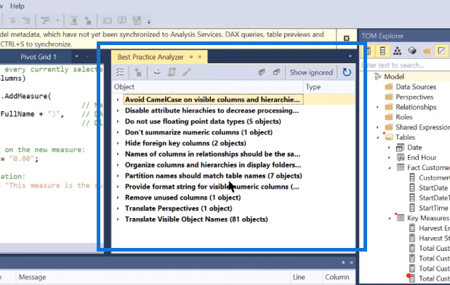Expand Do not use floating point rule
This screenshot has height=285, width=450.
(x=118, y=121)
